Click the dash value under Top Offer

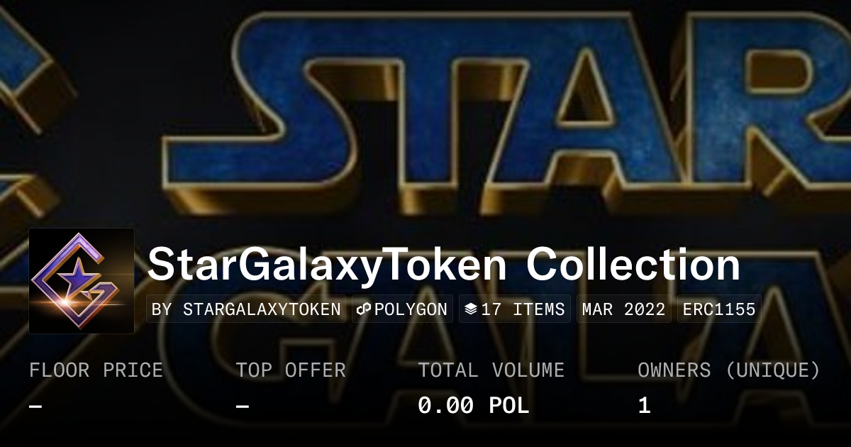click(x=243, y=406)
